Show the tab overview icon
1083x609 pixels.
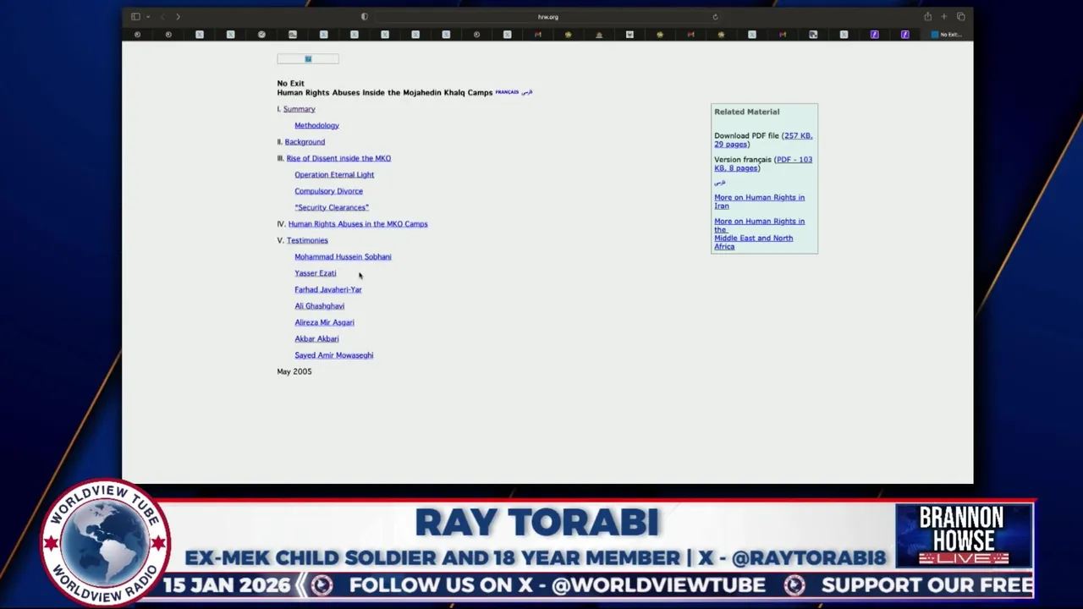(x=960, y=17)
